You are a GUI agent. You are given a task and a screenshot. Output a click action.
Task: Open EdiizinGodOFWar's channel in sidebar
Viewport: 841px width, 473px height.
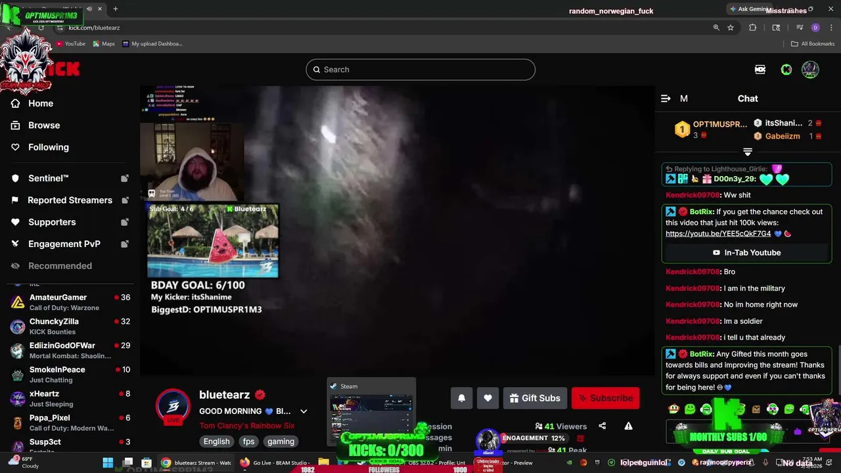click(x=70, y=350)
